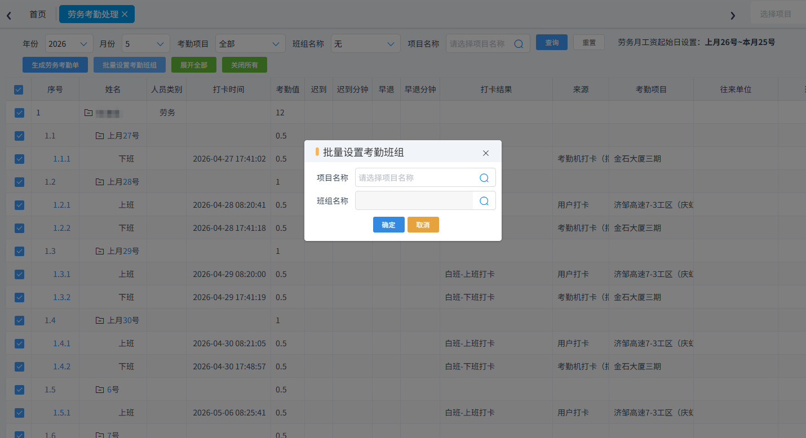The height and width of the screenshot is (438, 806).
Task: Click the toolbar 项目名称 search input
Action: tap(488, 44)
